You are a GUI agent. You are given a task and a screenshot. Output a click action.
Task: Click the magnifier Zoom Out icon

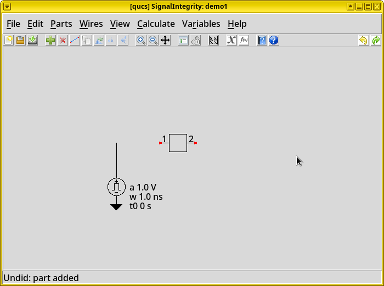(x=153, y=40)
